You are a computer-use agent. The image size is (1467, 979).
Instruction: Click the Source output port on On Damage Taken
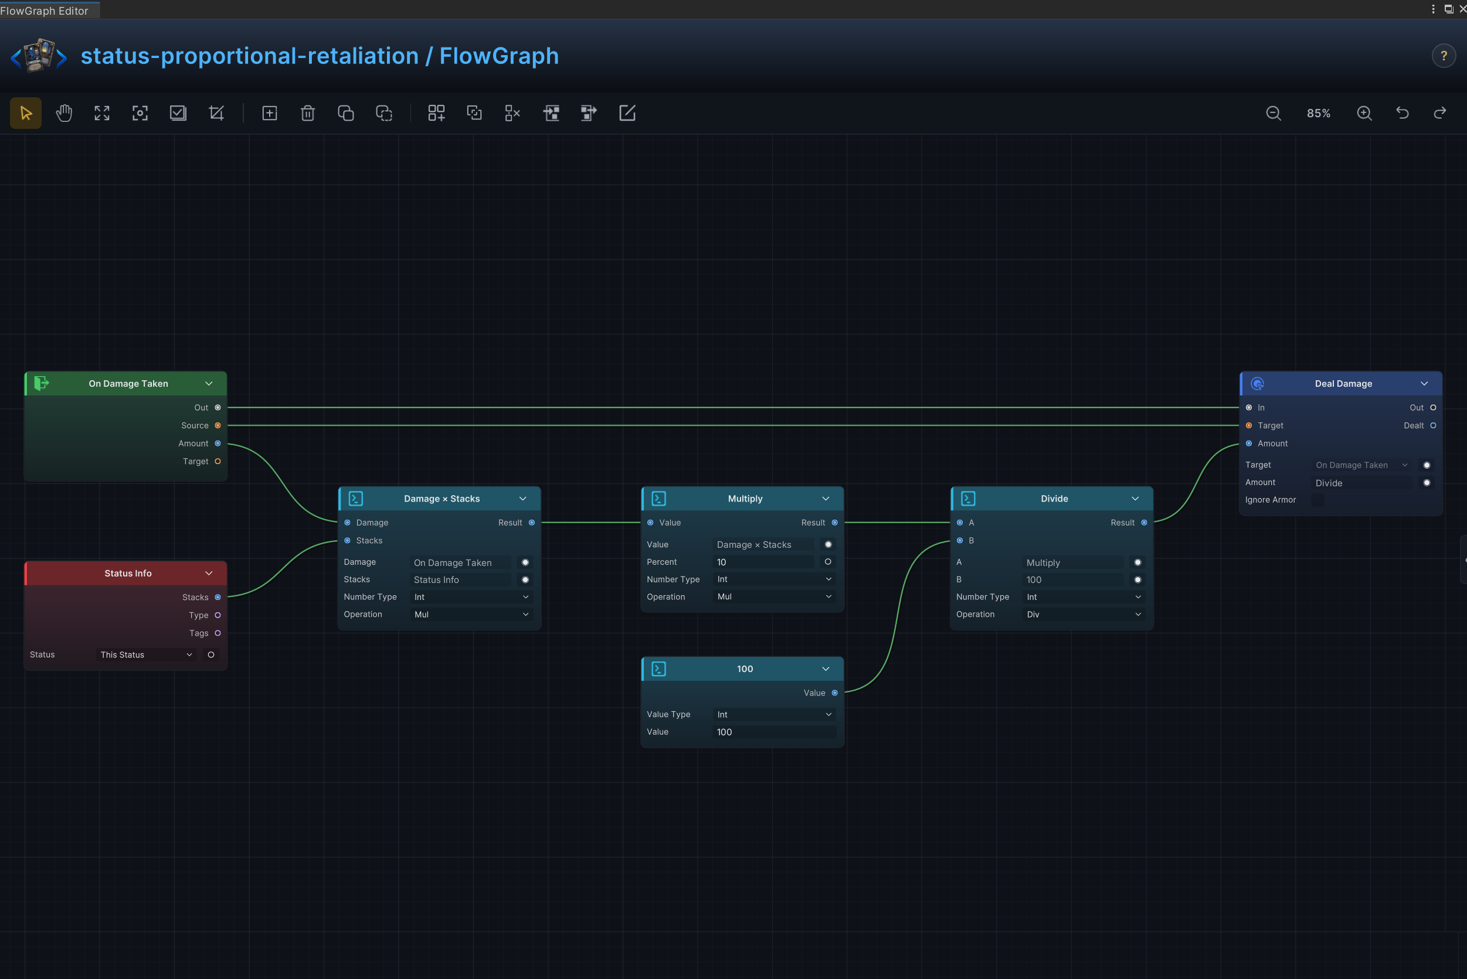tap(218, 425)
